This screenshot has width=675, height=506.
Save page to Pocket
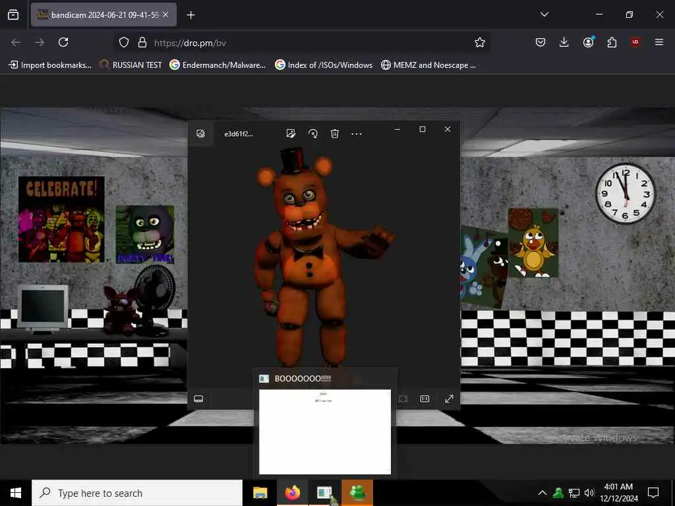pyautogui.click(x=541, y=42)
